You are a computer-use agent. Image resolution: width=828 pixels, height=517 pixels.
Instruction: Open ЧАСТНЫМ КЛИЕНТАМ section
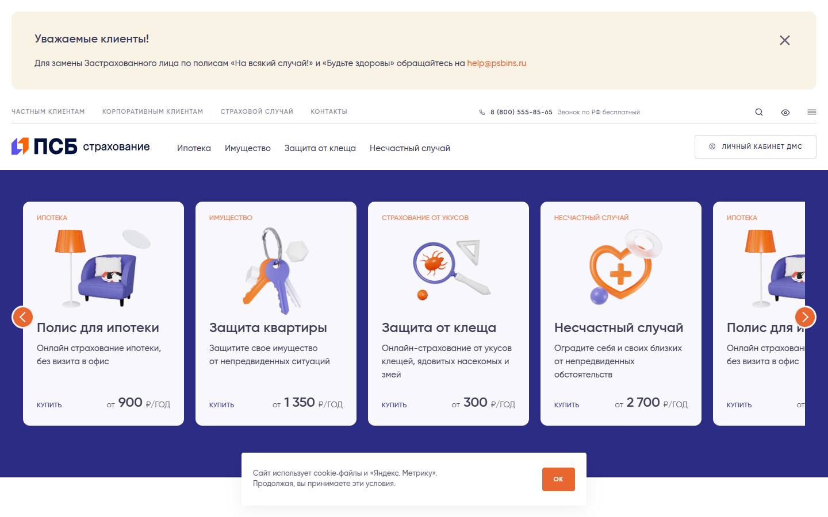tap(48, 111)
